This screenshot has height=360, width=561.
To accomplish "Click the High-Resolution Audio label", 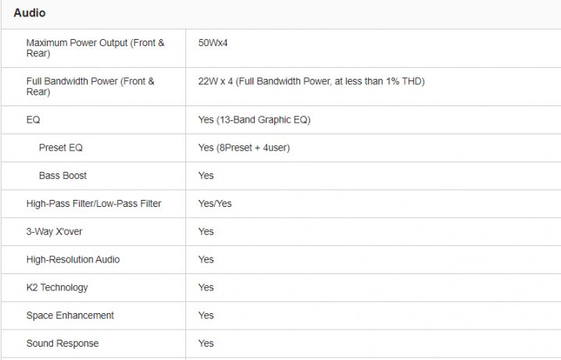I will tap(73, 259).
